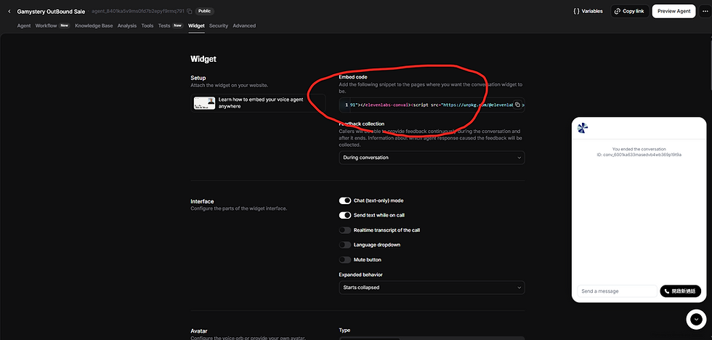This screenshot has height=340, width=712.
Task: Open the Analysis tab
Action: 126,26
